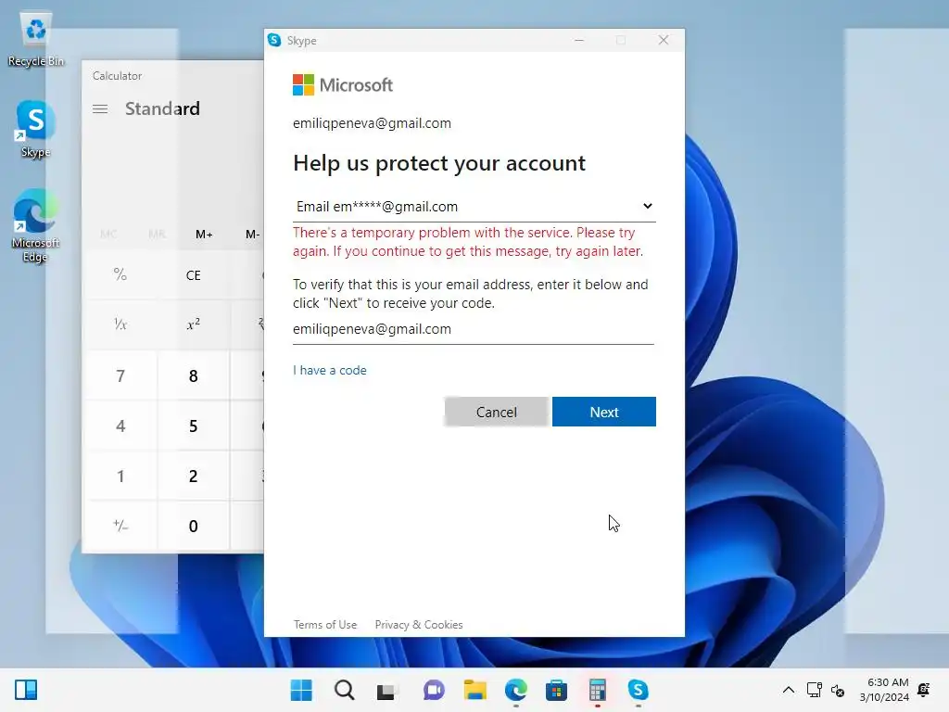Open Microsoft Store from taskbar
Viewport: 949px width, 712px height.
click(x=556, y=690)
